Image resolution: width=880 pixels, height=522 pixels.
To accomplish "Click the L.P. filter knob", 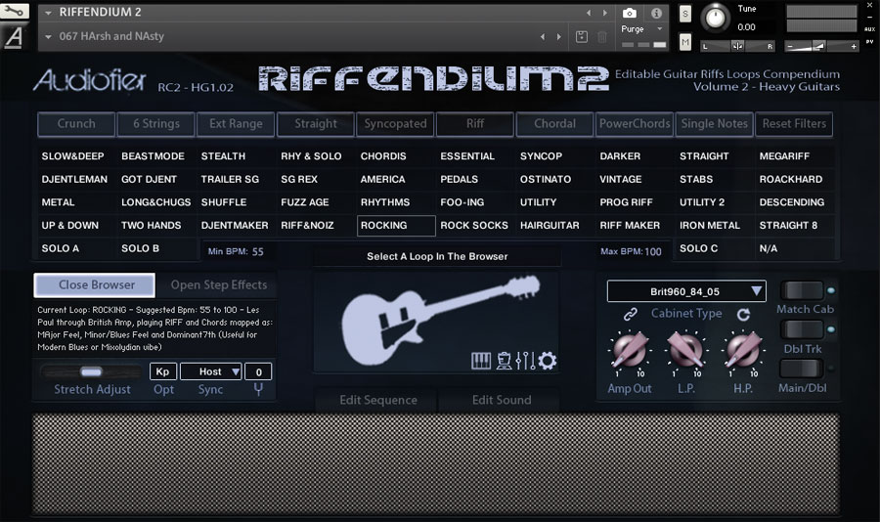I will [685, 350].
